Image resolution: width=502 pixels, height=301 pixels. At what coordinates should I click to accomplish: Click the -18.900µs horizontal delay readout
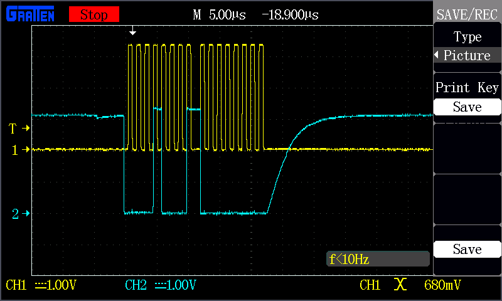point(290,14)
